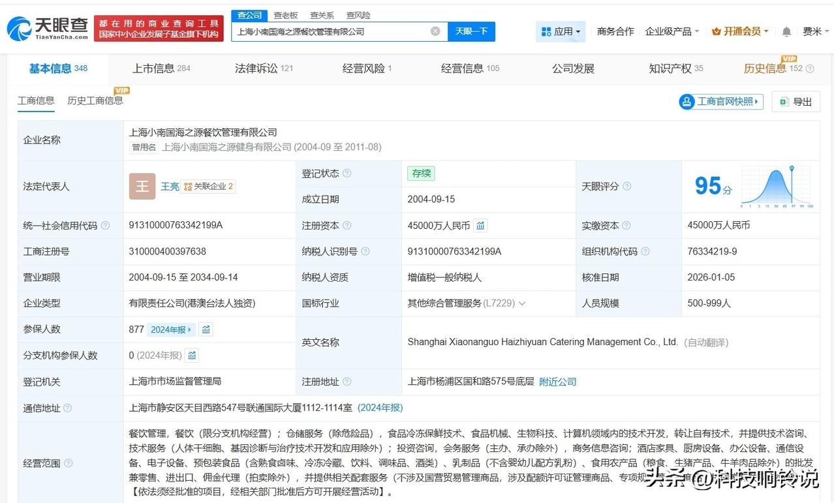Switch to the 经营风险 tab
This screenshot has height=503, width=834.
[367, 69]
